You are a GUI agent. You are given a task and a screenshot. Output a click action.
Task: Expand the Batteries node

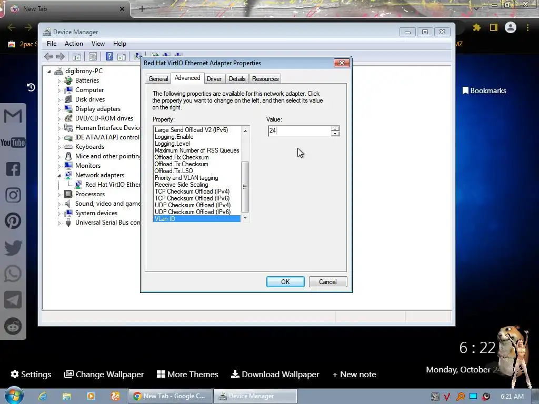pos(59,81)
